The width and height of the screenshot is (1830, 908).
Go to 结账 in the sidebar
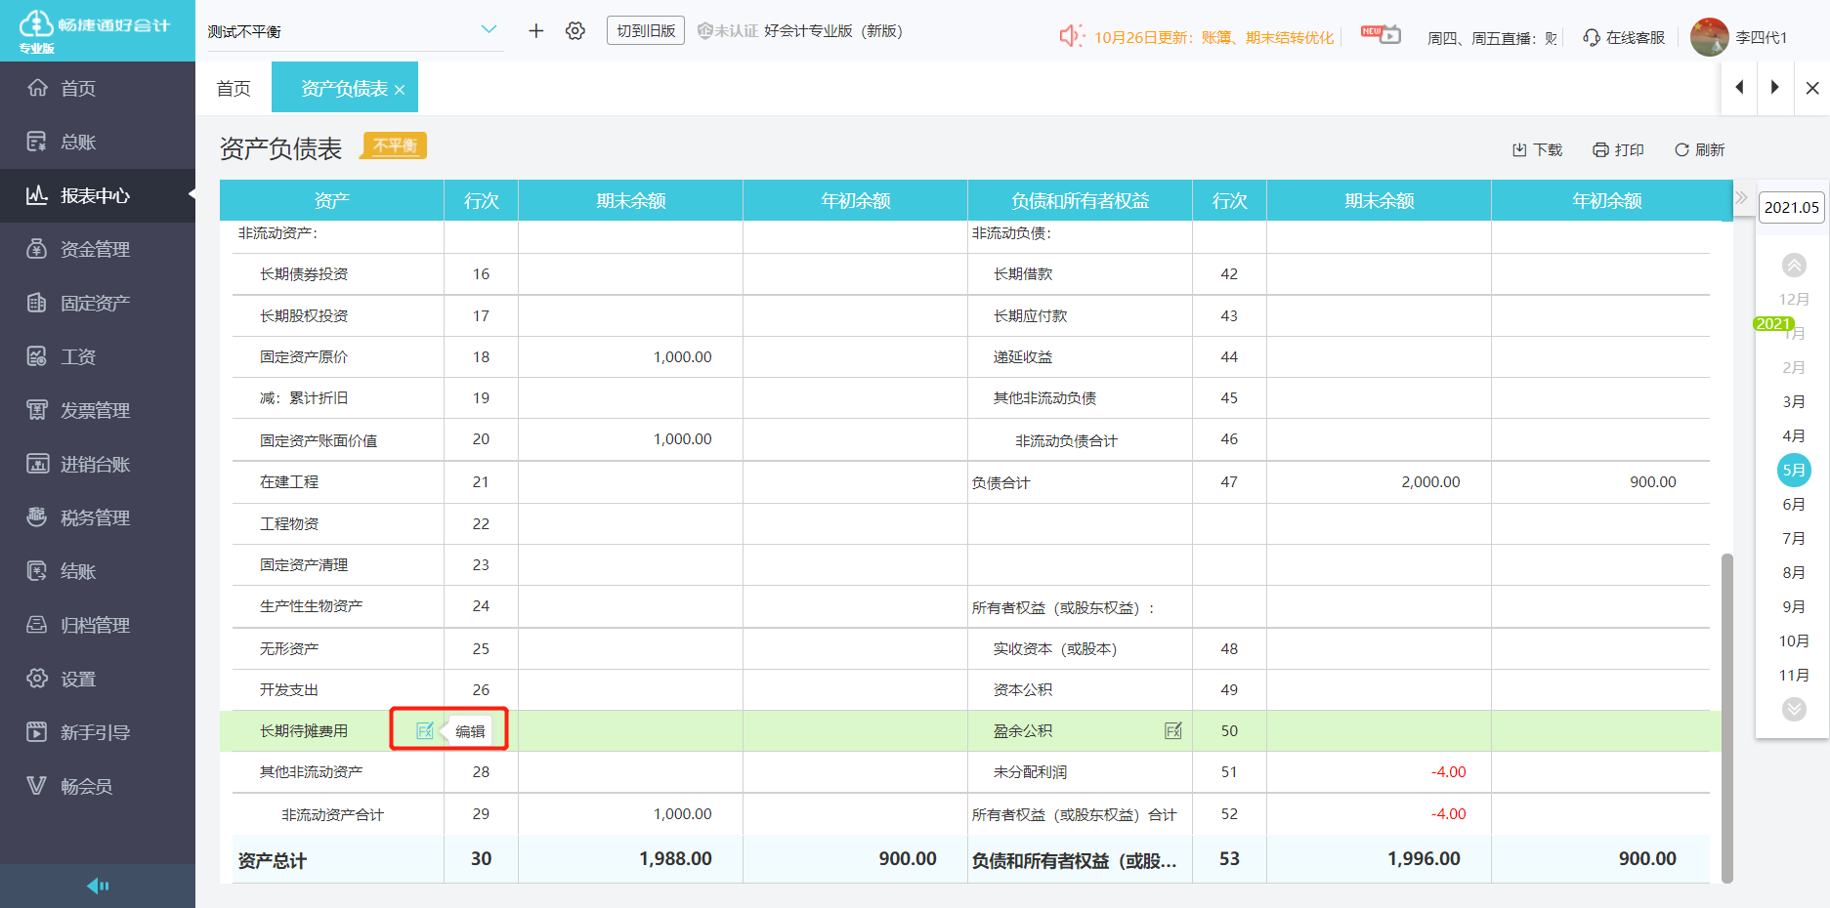(98, 571)
